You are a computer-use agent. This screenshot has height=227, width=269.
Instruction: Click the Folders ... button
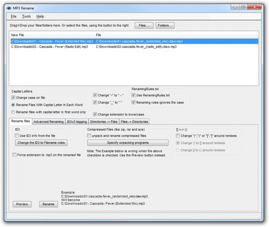165,25
